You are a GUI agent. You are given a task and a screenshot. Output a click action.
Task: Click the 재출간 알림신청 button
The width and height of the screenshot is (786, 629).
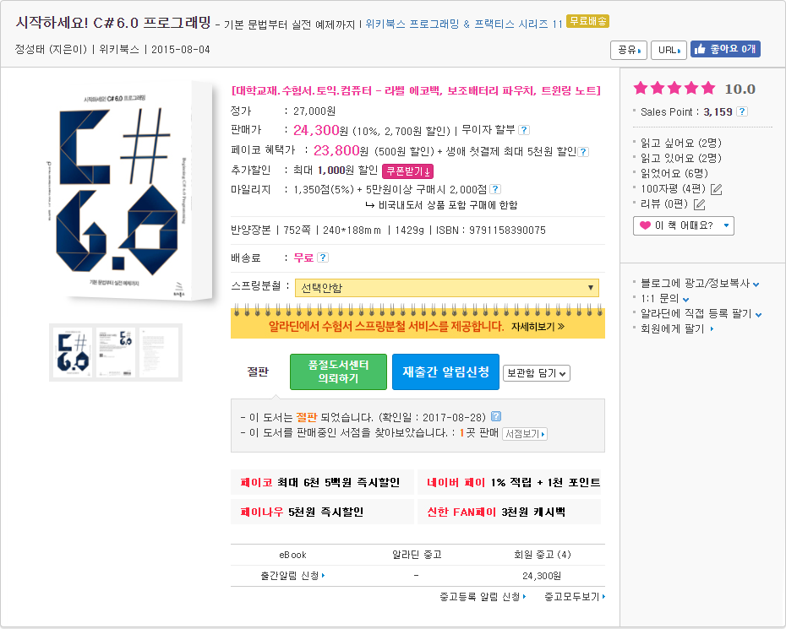445,372
